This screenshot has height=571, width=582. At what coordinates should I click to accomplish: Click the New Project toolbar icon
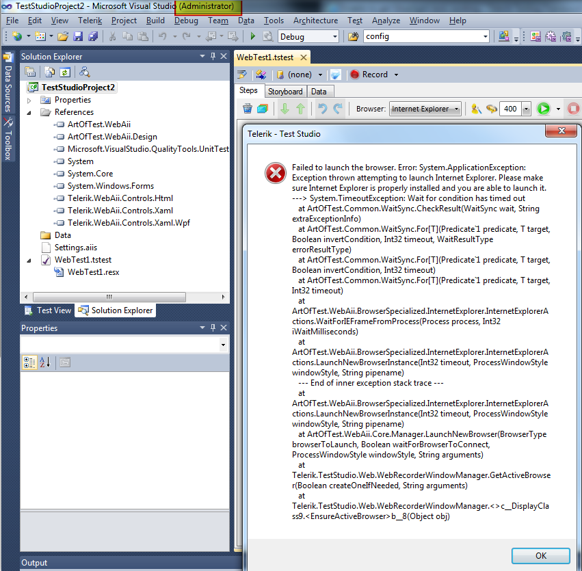(16, 36)
